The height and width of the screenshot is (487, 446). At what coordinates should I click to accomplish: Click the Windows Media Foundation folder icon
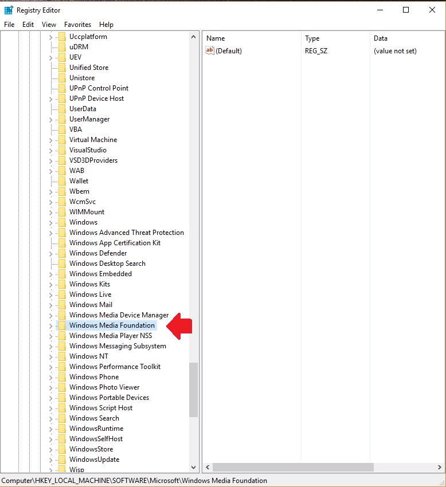tap(62, 325)
